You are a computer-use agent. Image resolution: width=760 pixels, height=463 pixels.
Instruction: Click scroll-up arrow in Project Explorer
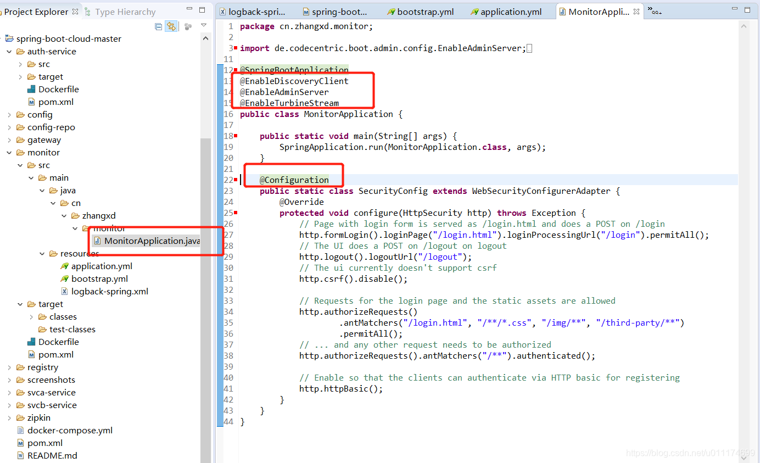[x=206, y=38]
